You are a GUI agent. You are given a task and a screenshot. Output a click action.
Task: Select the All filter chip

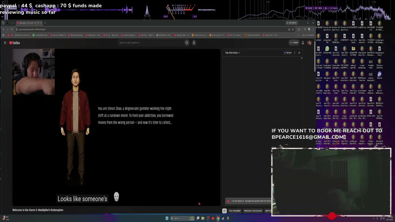[x=224, y=211]
